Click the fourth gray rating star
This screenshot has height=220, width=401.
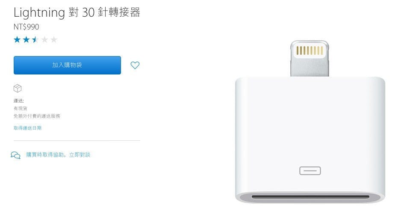point(44,39)
